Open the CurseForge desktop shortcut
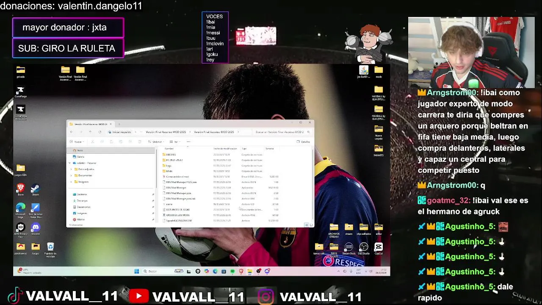 (x=20, y=91)
